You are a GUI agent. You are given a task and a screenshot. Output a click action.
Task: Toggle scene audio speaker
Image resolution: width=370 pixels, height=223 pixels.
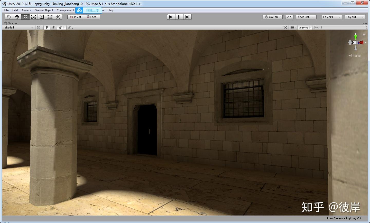click(53, 27)
